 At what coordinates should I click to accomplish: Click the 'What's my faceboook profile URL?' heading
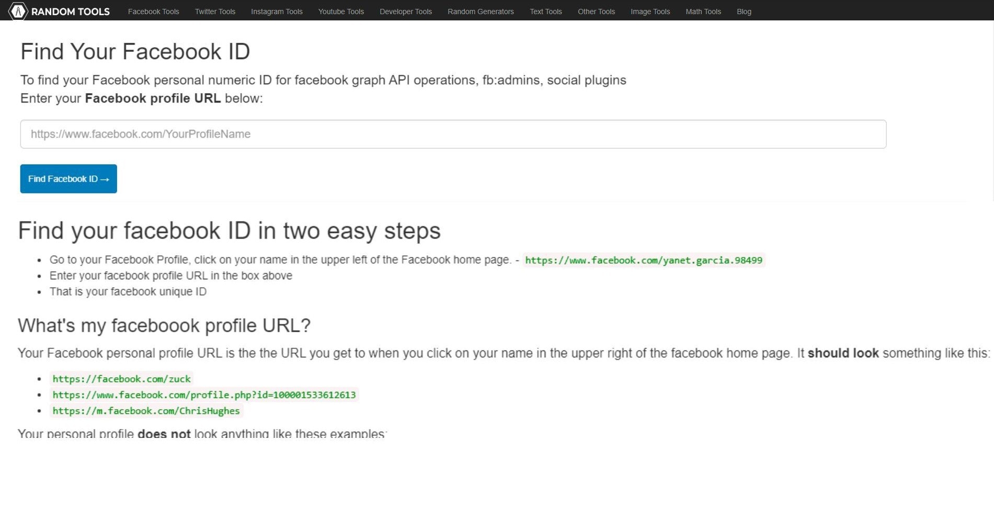point(164,325)
